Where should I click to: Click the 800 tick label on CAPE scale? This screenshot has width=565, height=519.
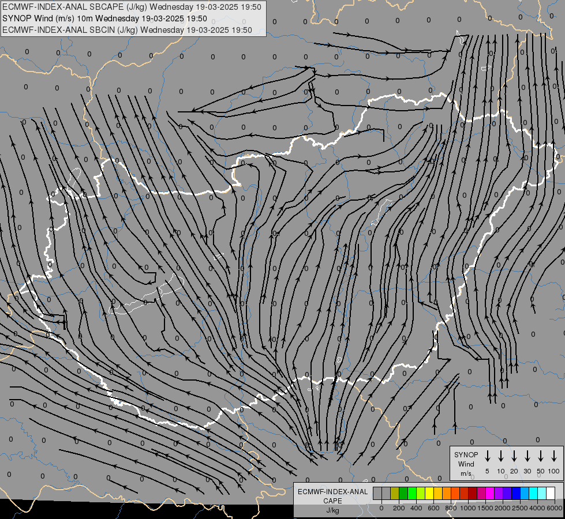pyautogui.click(x=451, y=508)
